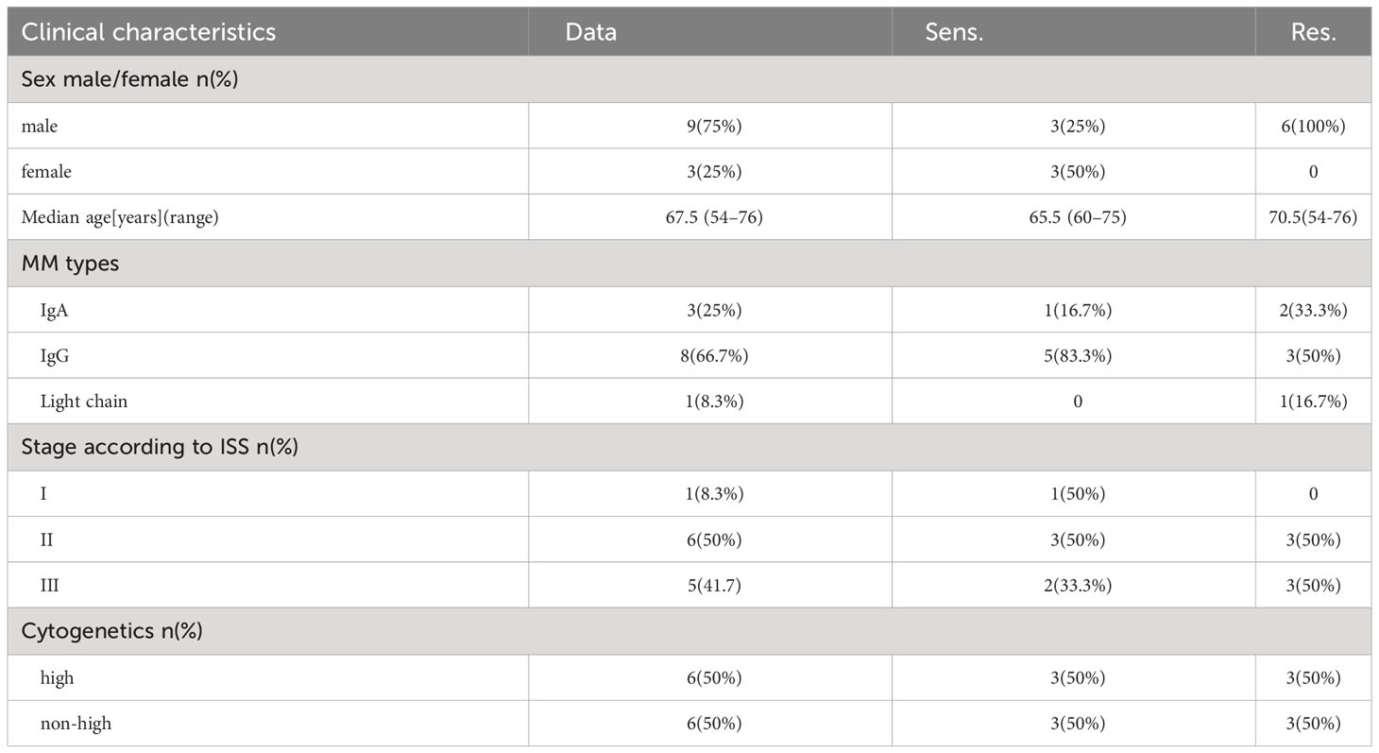Click the Sens. column header
The width and height of the screenshot is (1379, 753).
coord(954,32)
